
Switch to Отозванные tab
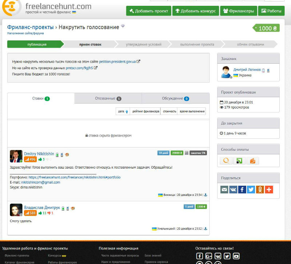click(108, 98)
